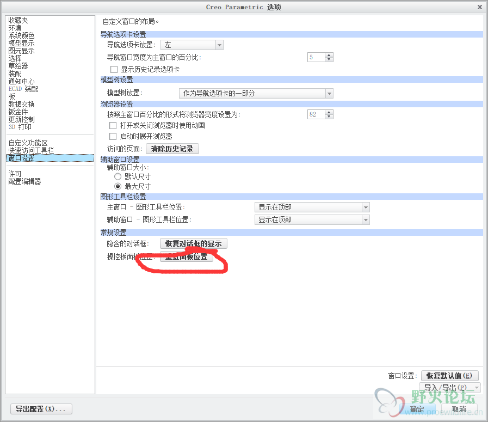Open 自定义功能区 page
The width and height of the screenshot is (488, 422).
(x=28, y=143)
